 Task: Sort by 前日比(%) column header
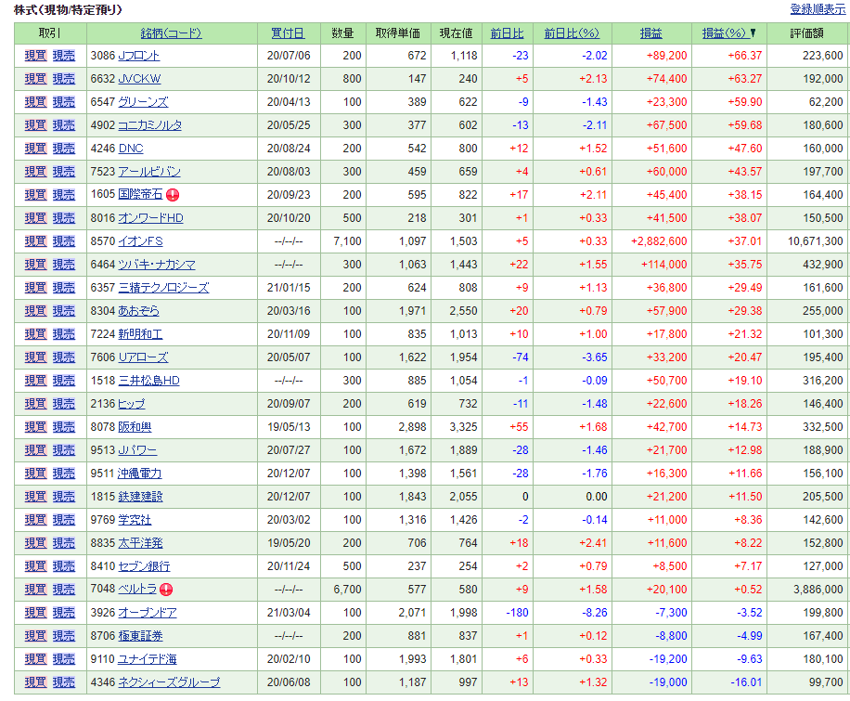(572, 33)
